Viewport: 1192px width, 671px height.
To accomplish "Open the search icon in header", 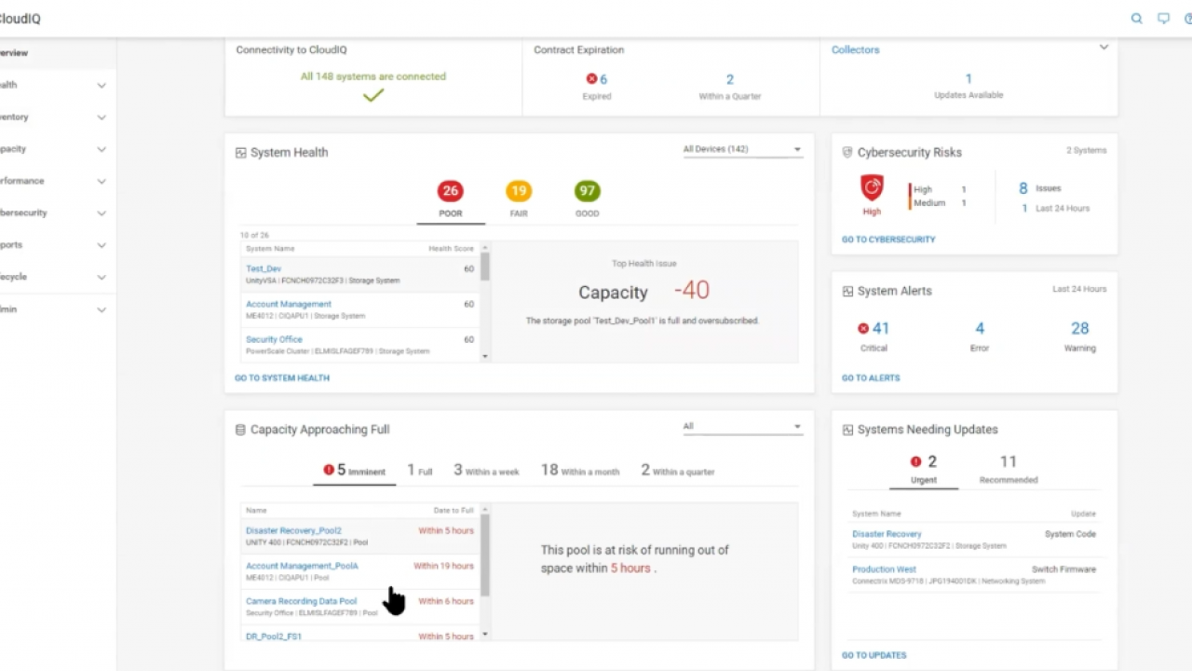I will point(1136,19).
